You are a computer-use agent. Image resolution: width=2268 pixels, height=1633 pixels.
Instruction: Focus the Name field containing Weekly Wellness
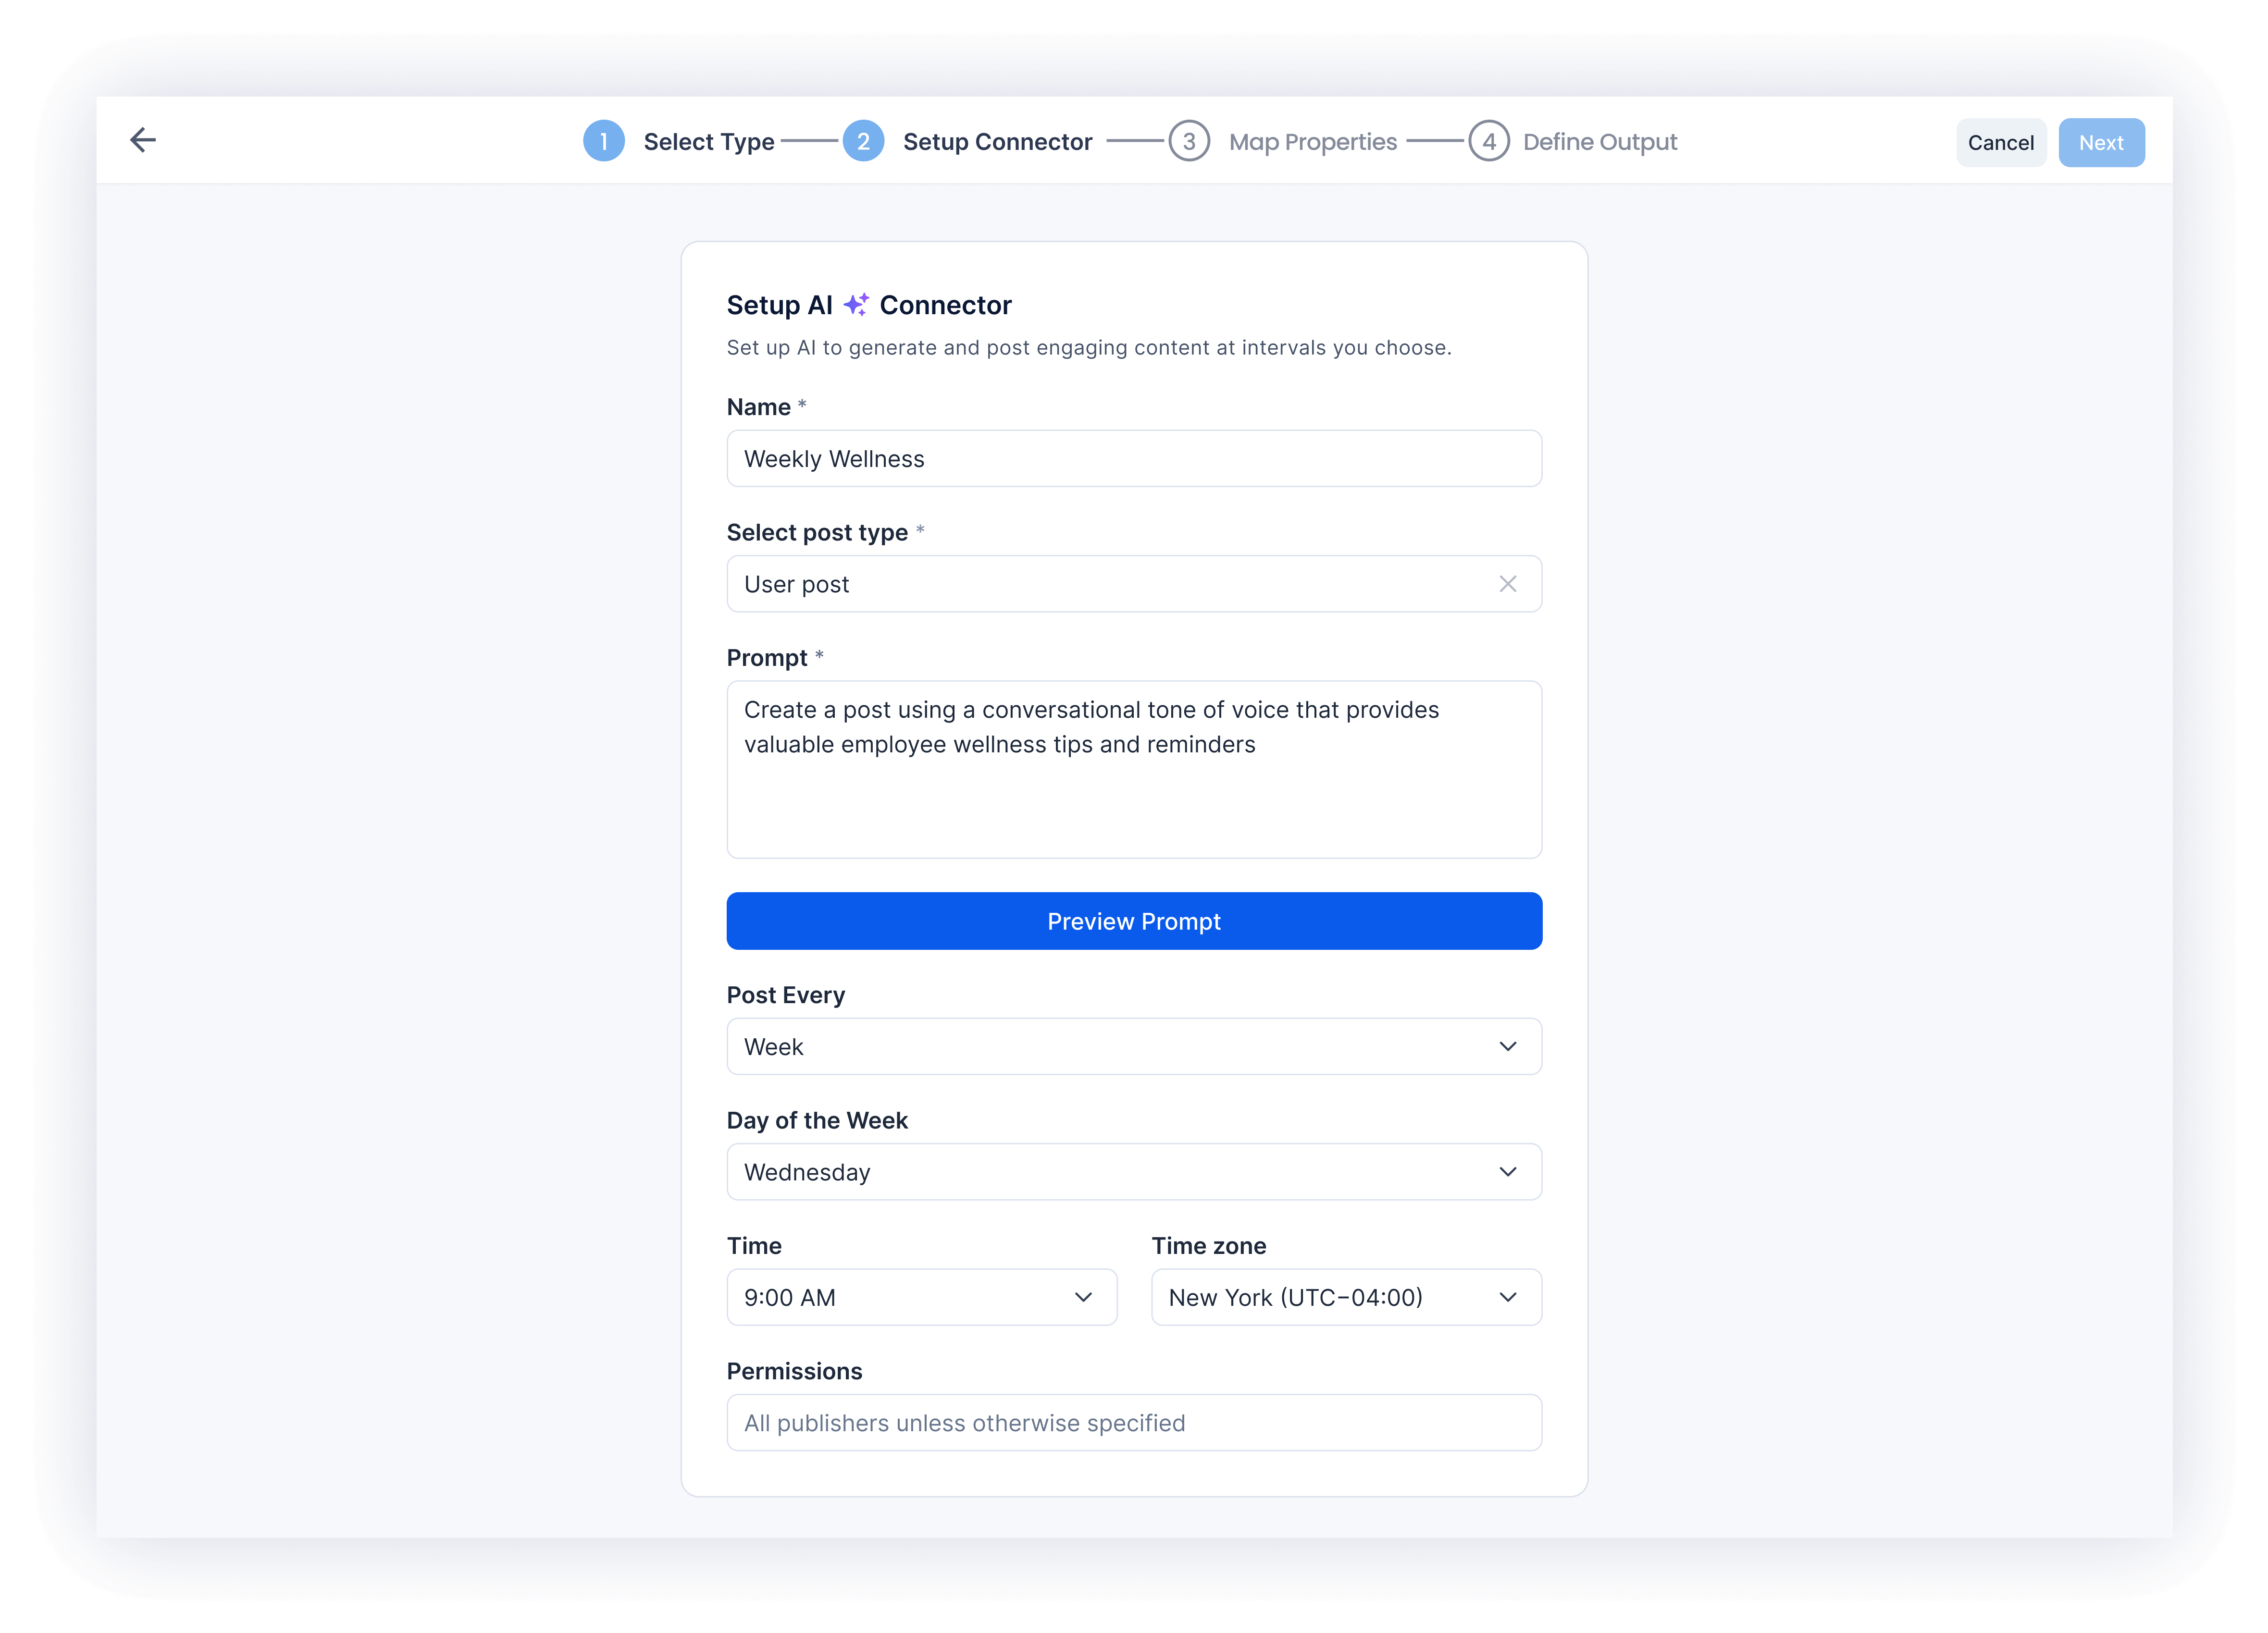click(1134, 459)
